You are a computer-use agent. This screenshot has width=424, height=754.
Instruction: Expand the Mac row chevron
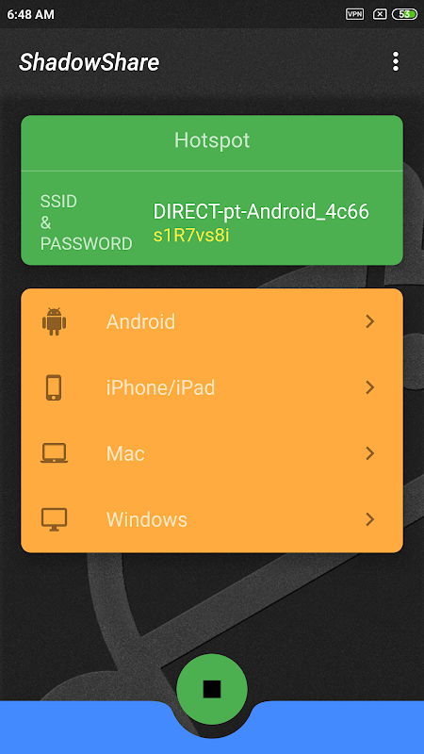tap(369, 453)
